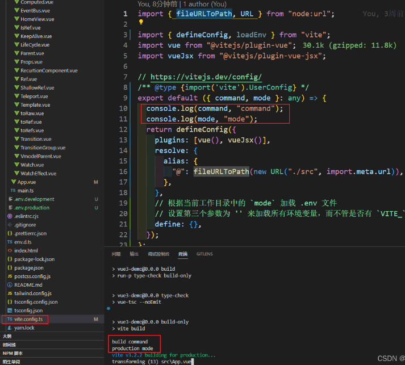Expand the 大纲 outline section
Image resolution: width=405 pixels, height=365 pixels.
(x=7, y=336)
